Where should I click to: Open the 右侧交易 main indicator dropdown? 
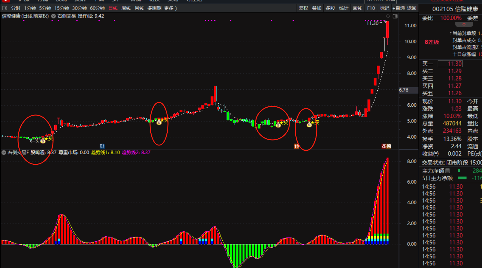click(53, 16)
